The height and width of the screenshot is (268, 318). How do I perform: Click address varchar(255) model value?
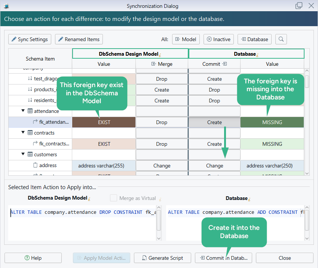pos(104,166)
